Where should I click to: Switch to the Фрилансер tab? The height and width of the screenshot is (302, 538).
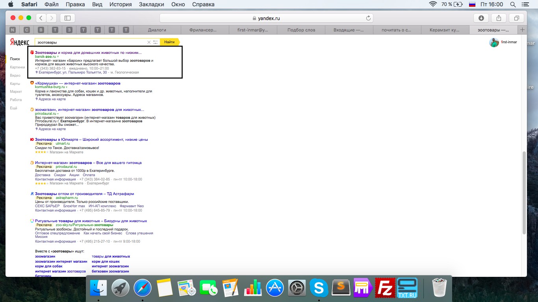205,30
